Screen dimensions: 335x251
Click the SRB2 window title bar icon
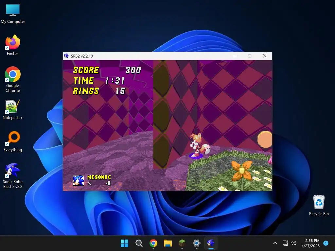pyautogui.click(x=66, y=56)
